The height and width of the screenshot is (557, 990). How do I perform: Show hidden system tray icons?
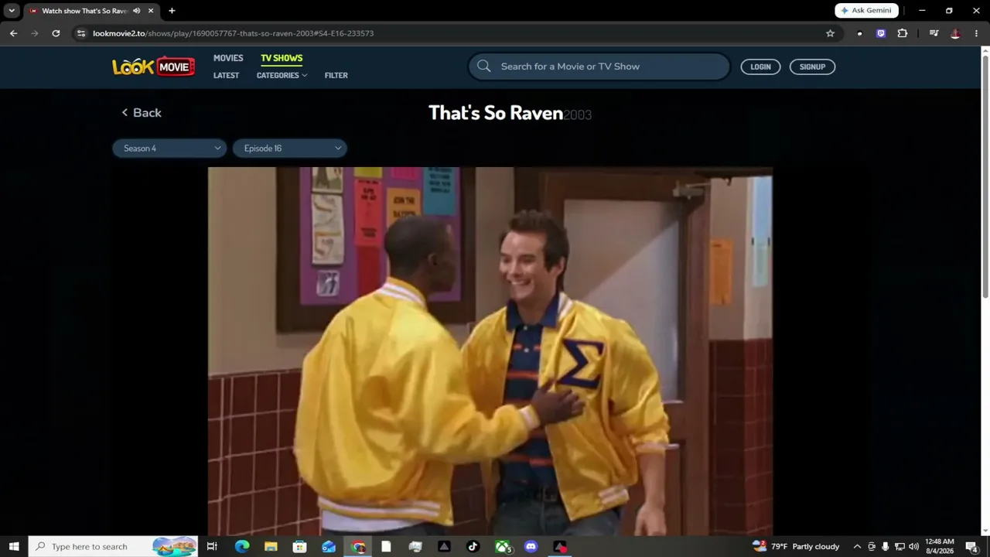(x=857, y=546)
